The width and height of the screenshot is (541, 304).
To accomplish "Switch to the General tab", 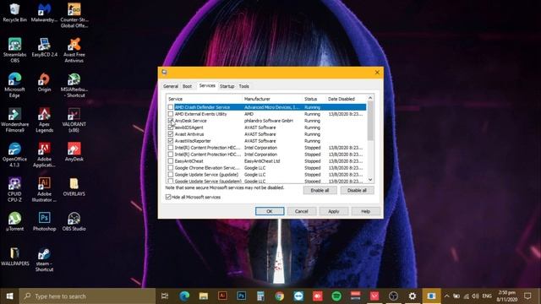I will (171, 86).
